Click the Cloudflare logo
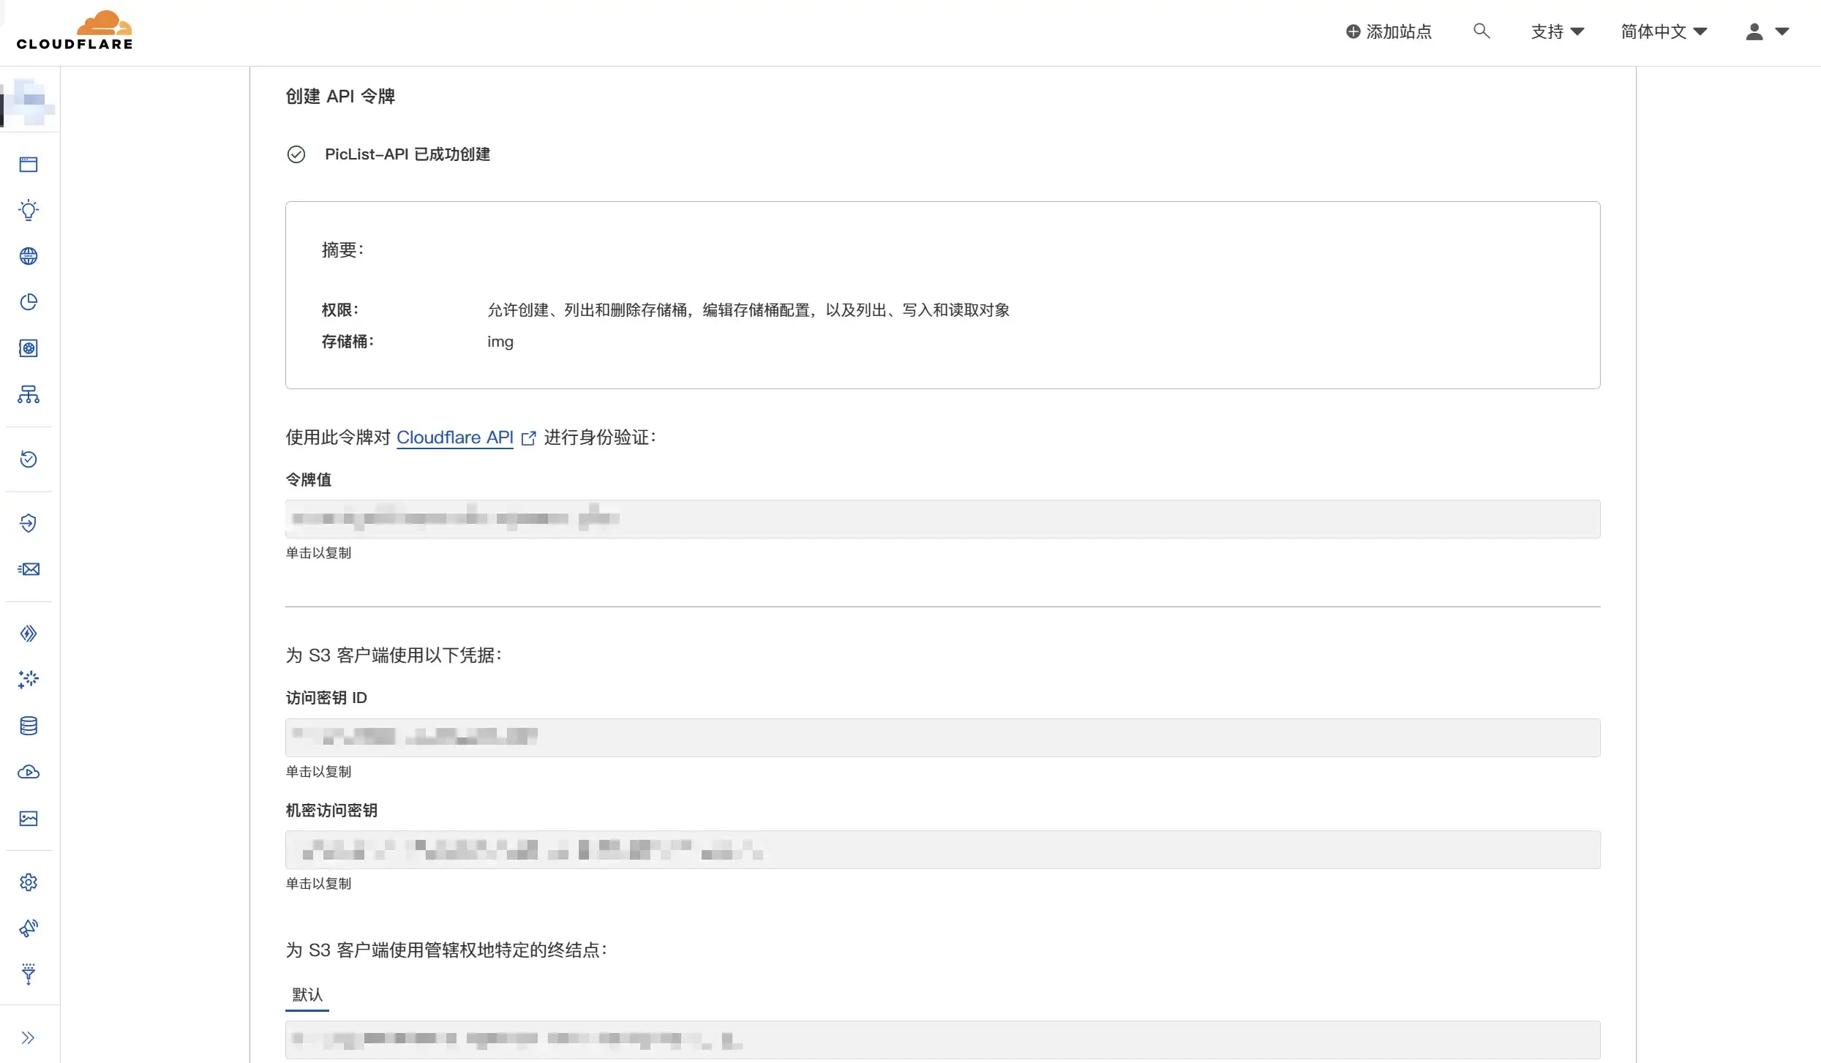The height and width of the screenshot is (1063, 1821). tap(75, 31)
